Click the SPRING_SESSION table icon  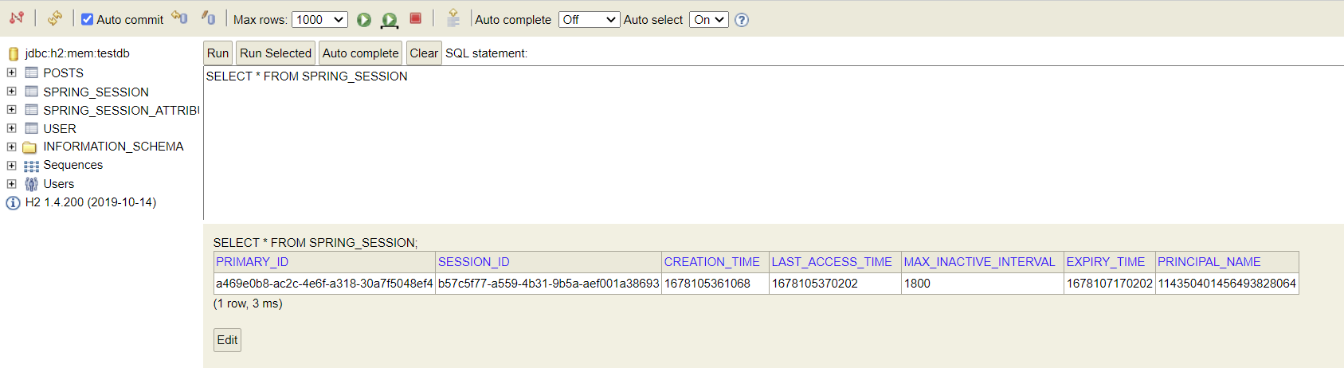coord(31,92)
